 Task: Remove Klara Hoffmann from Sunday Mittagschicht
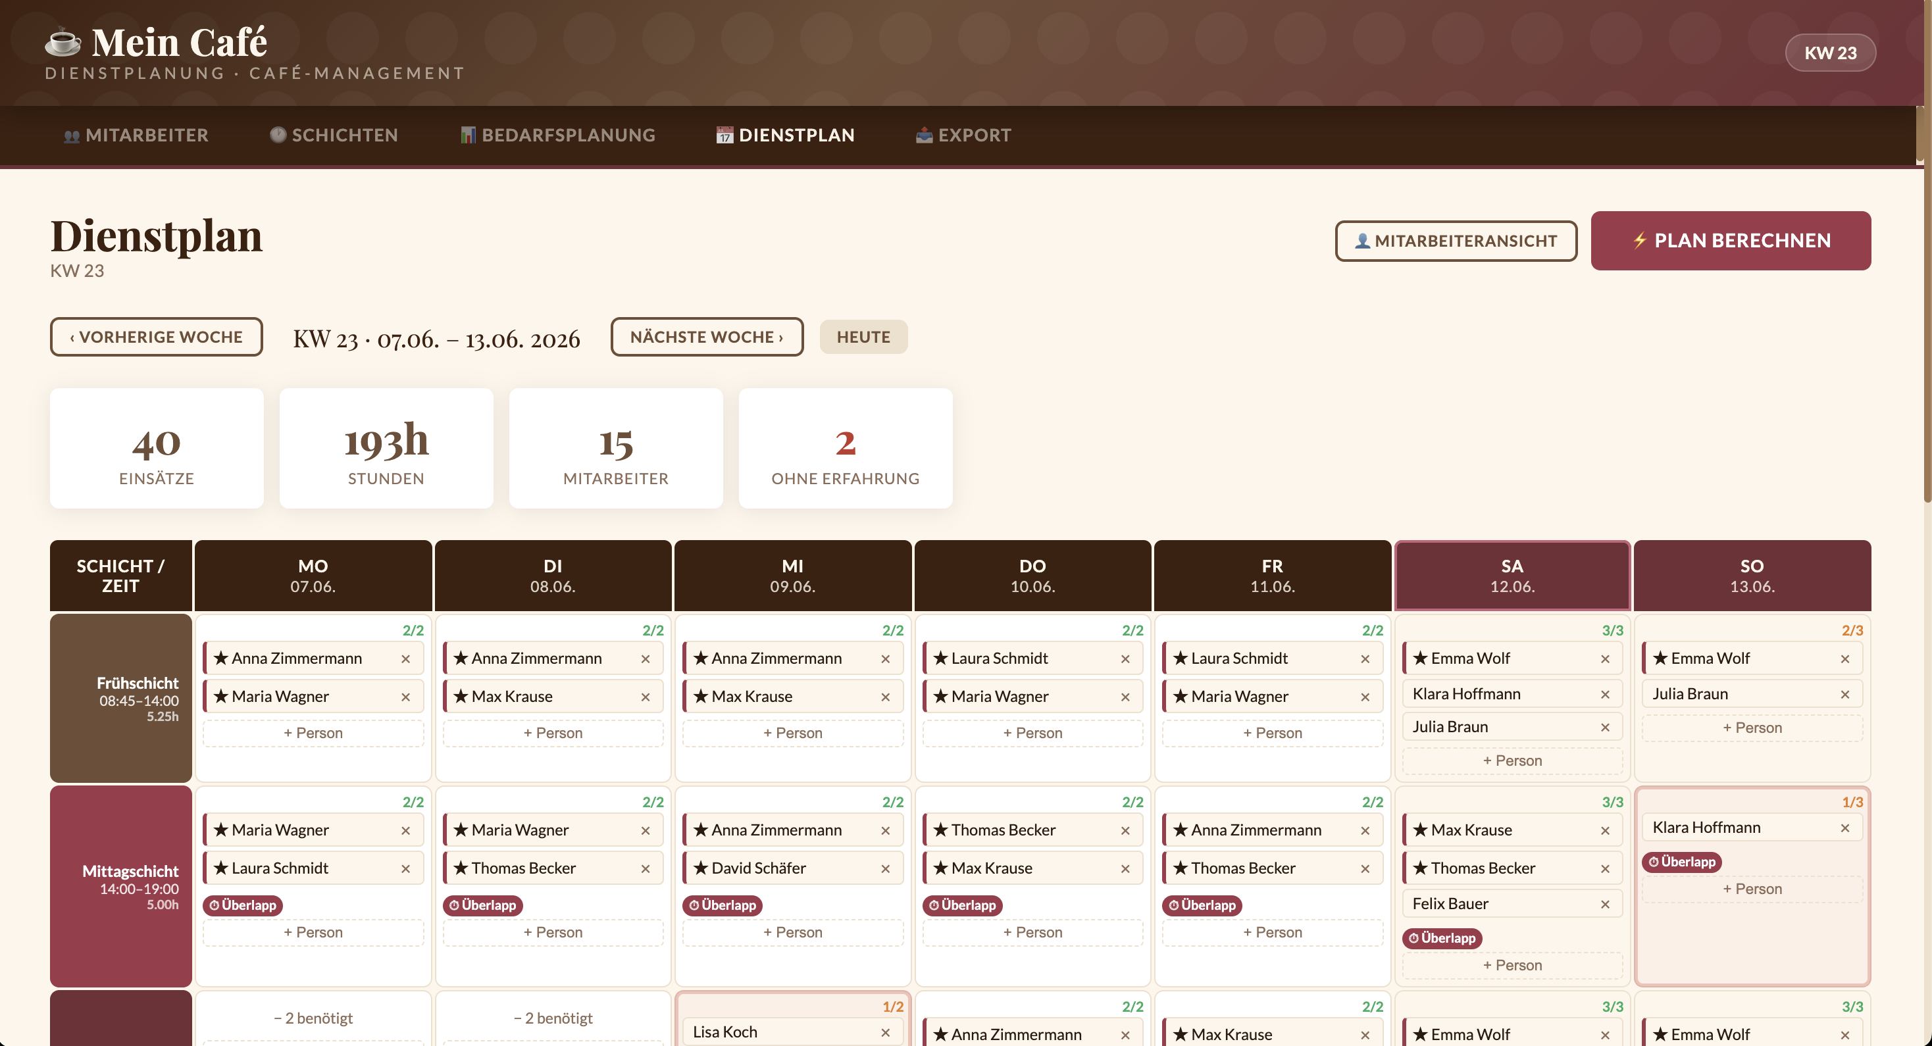click(1845, 828)
